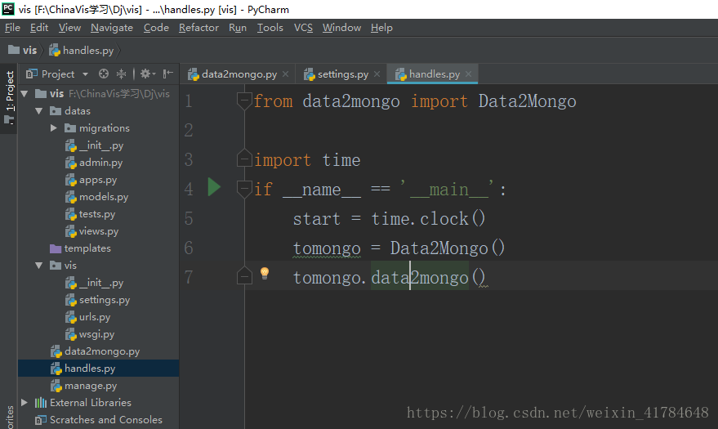The width and height of the screenshot is (718, 429).
Task: Select models.py in the project tree
Action: [97, 197]
